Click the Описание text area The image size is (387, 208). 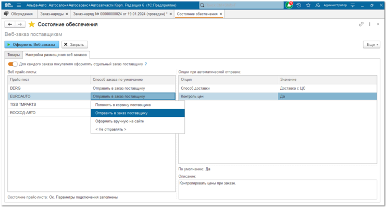[278, 189]
